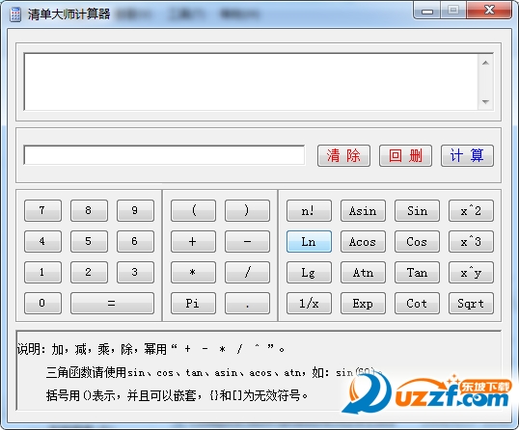Image resolution: width=519 pixels, height=430 pixels.
Task: Click the Sqrt function key
Action: (x=471, y=303)
